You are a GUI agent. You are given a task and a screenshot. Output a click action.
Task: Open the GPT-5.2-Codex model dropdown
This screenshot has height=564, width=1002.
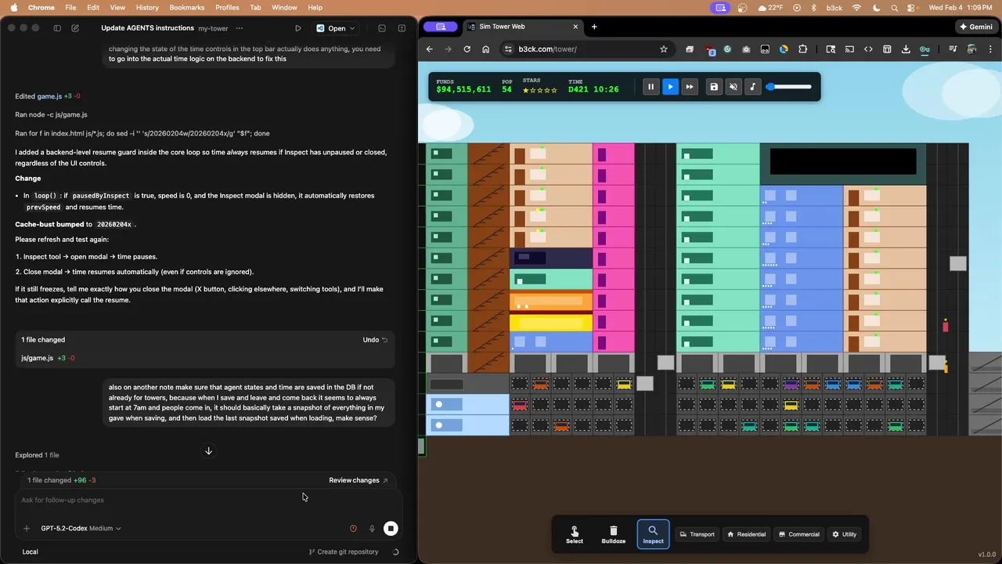click(81, 529)
